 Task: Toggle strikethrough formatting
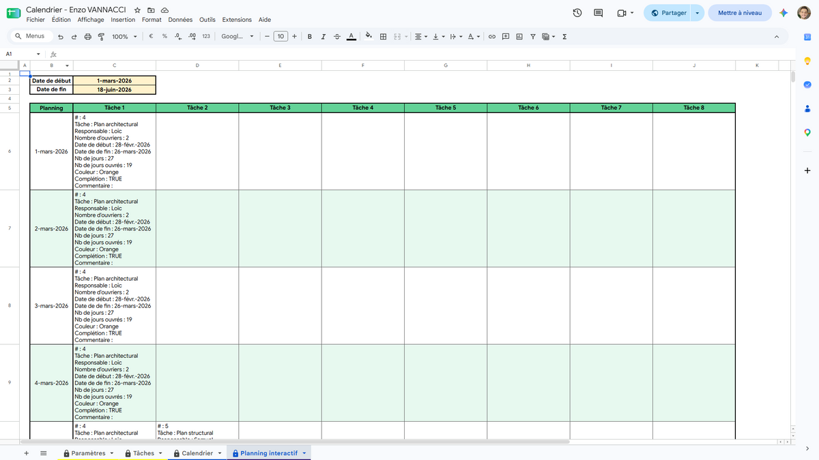(336, 36)
